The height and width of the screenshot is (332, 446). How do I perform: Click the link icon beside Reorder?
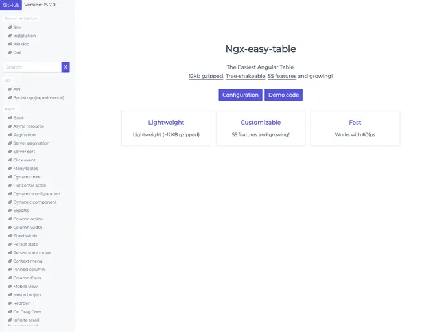[10, 303]
